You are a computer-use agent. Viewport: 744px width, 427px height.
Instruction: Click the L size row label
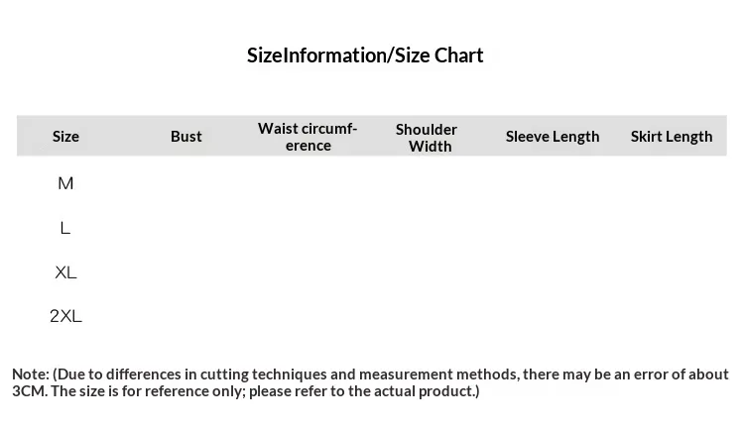point(65,228)
